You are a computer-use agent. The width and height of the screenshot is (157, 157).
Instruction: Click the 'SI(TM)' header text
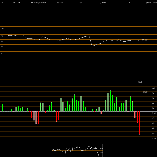point(60,3)
